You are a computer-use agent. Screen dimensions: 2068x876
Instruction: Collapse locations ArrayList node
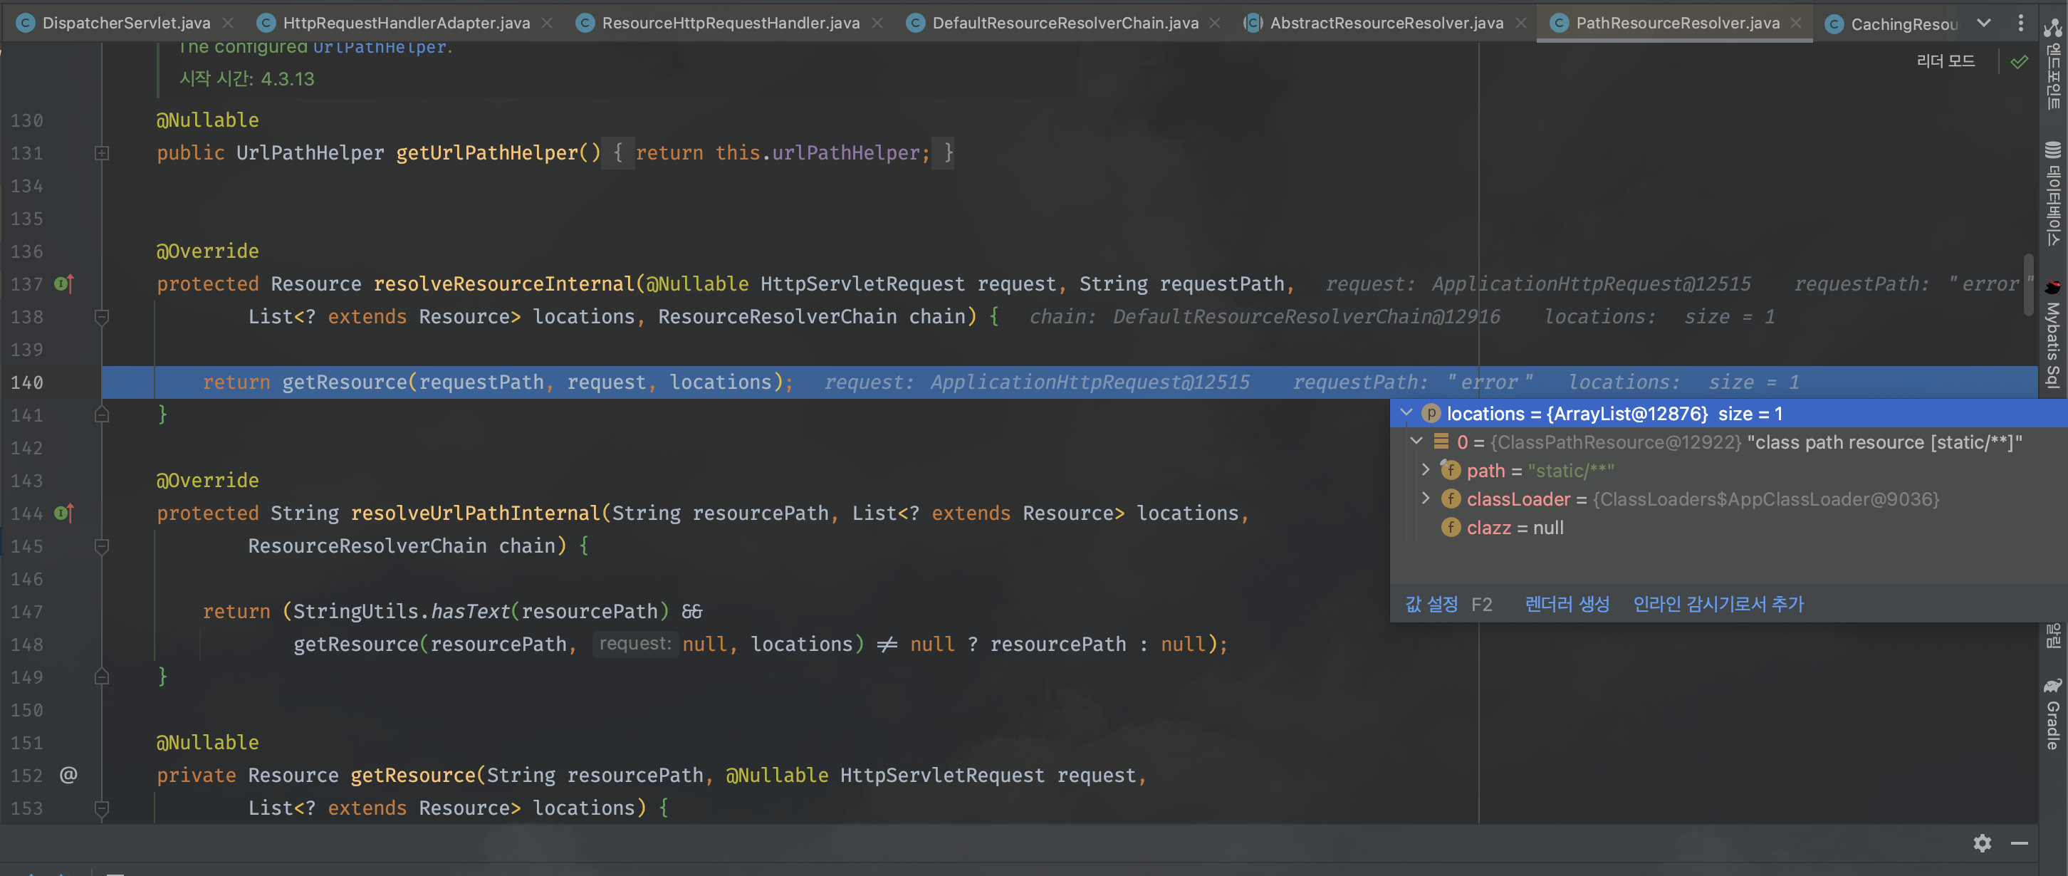click(x=1406, y=412)
